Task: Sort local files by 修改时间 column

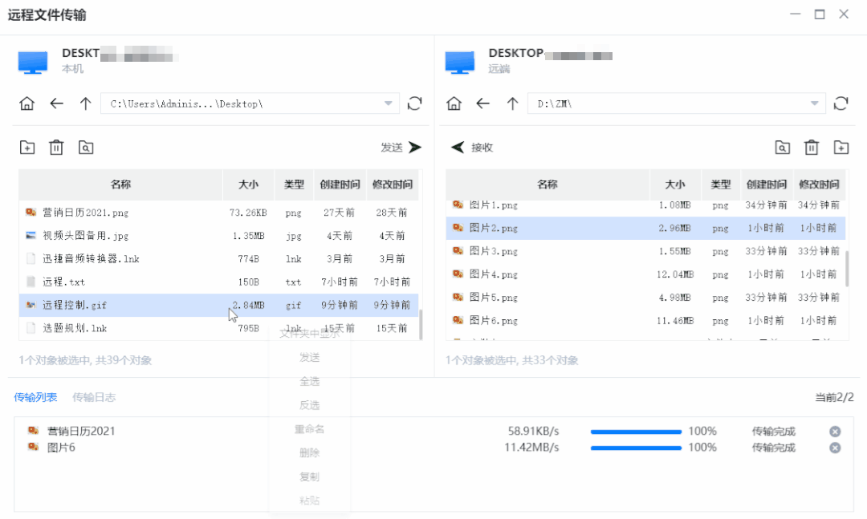Action: pyautogui.click(x=392, y=184)
